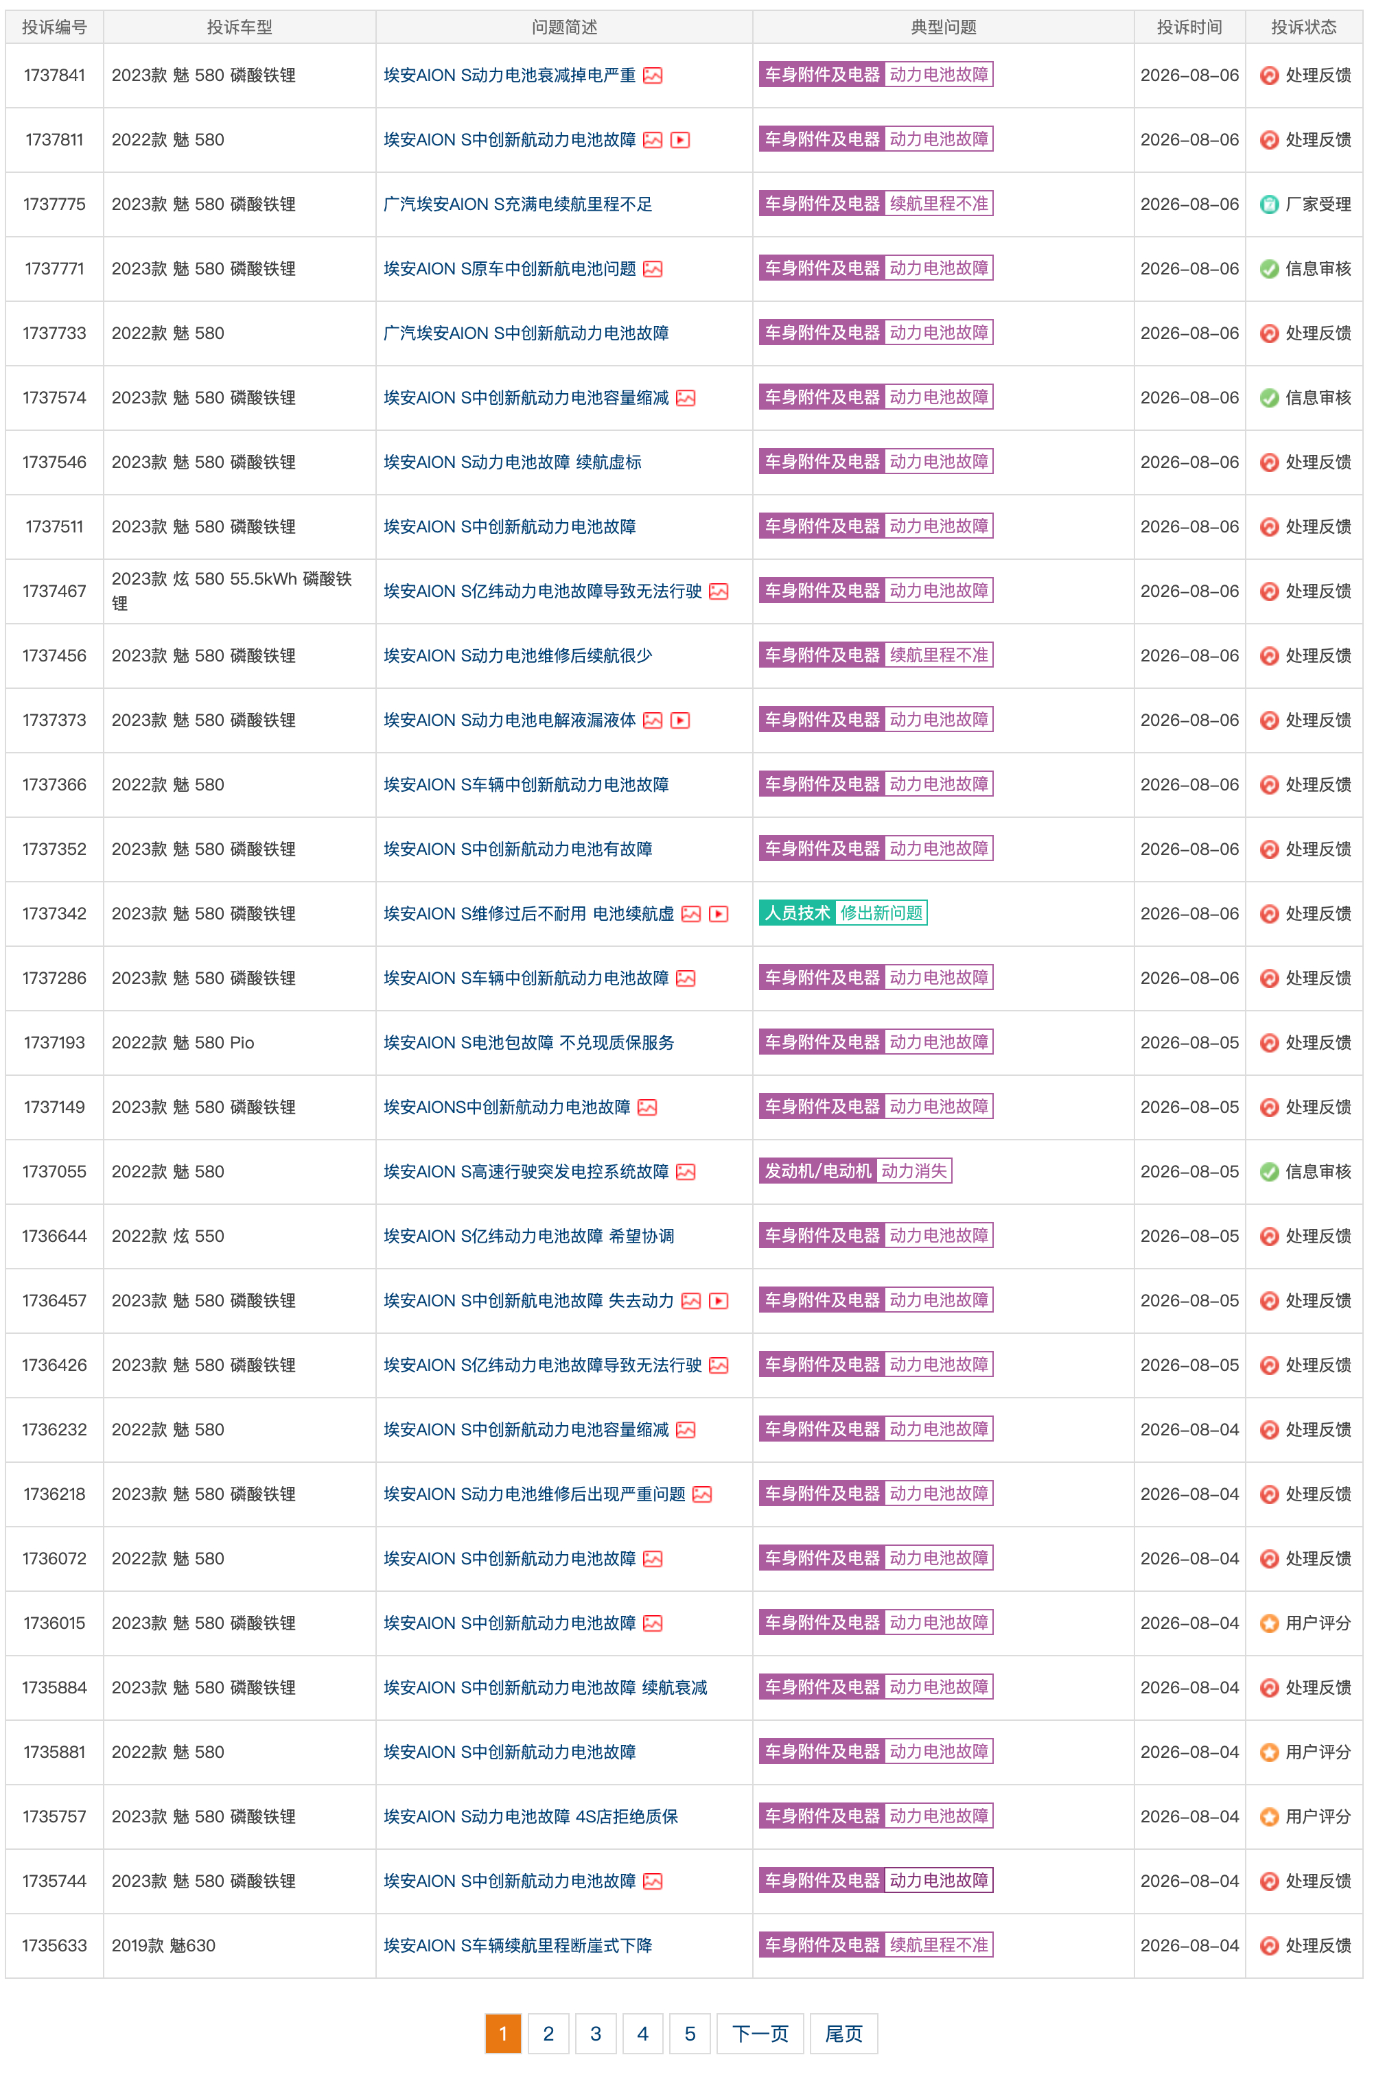Open image icon in row 1736232
Image resolution: width=1374 pixels, height=2079 pixels.
[x=686, y=1430]
